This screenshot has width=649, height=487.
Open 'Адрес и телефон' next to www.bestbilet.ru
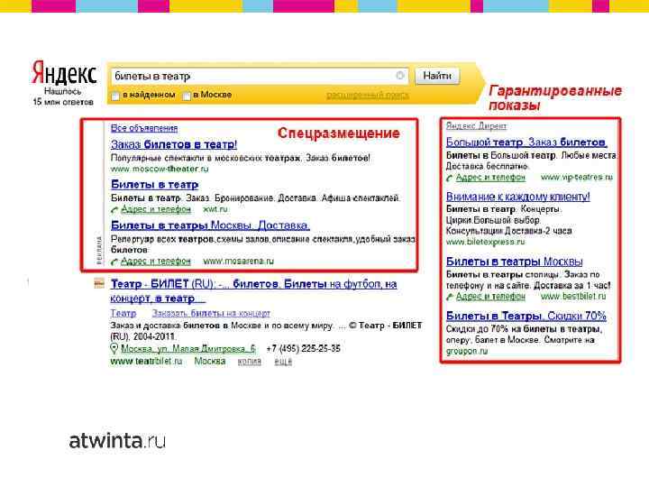click(490, 296)
